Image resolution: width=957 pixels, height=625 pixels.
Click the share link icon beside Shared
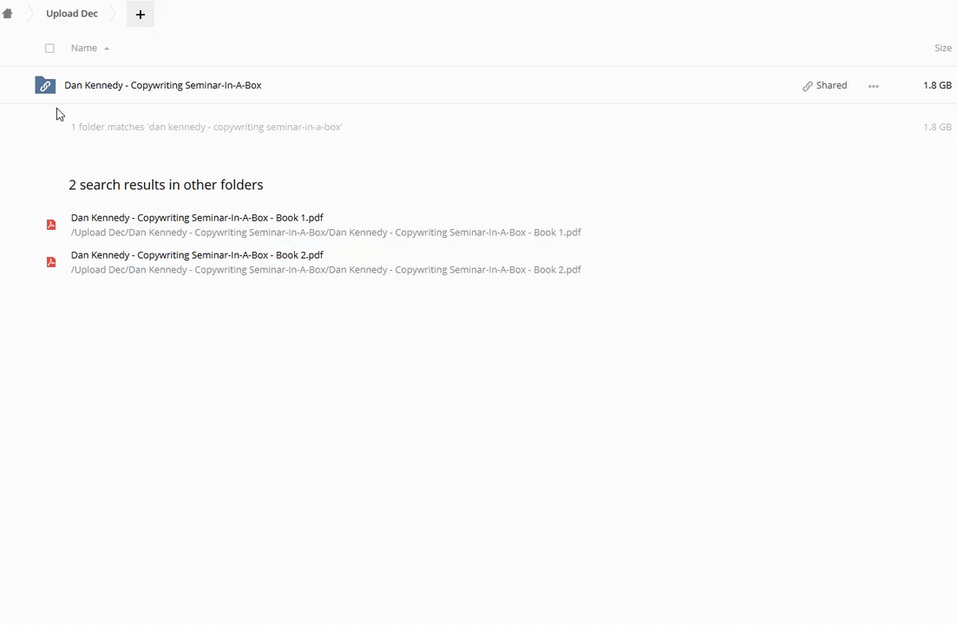[808, 86]
